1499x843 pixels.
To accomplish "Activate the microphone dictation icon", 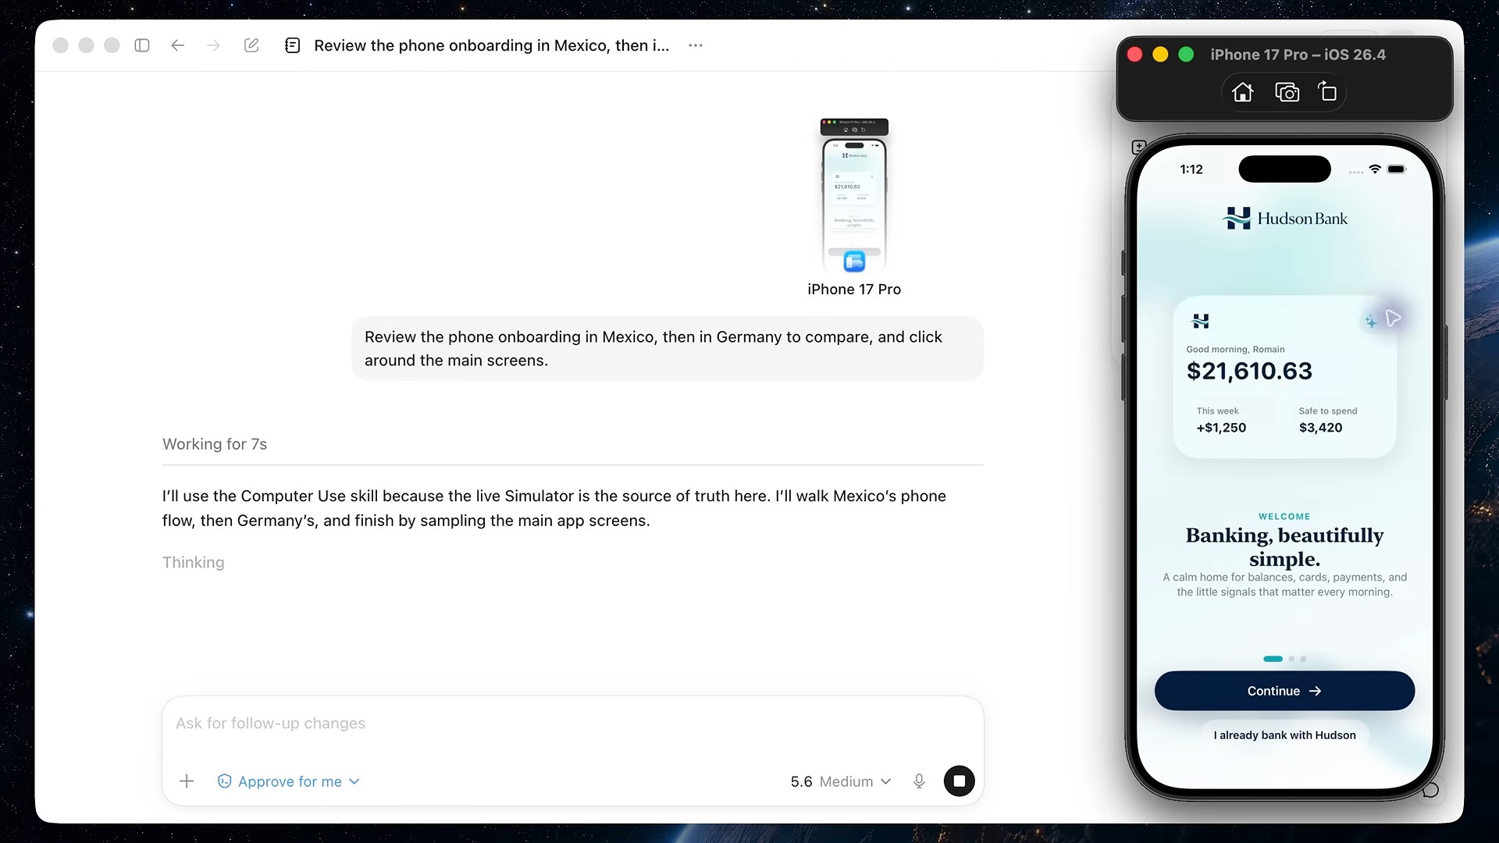I will (919, 781).
